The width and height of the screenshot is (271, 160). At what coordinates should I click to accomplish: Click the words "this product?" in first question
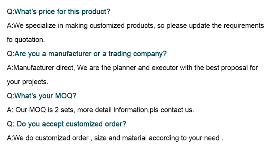coord(92,12)
